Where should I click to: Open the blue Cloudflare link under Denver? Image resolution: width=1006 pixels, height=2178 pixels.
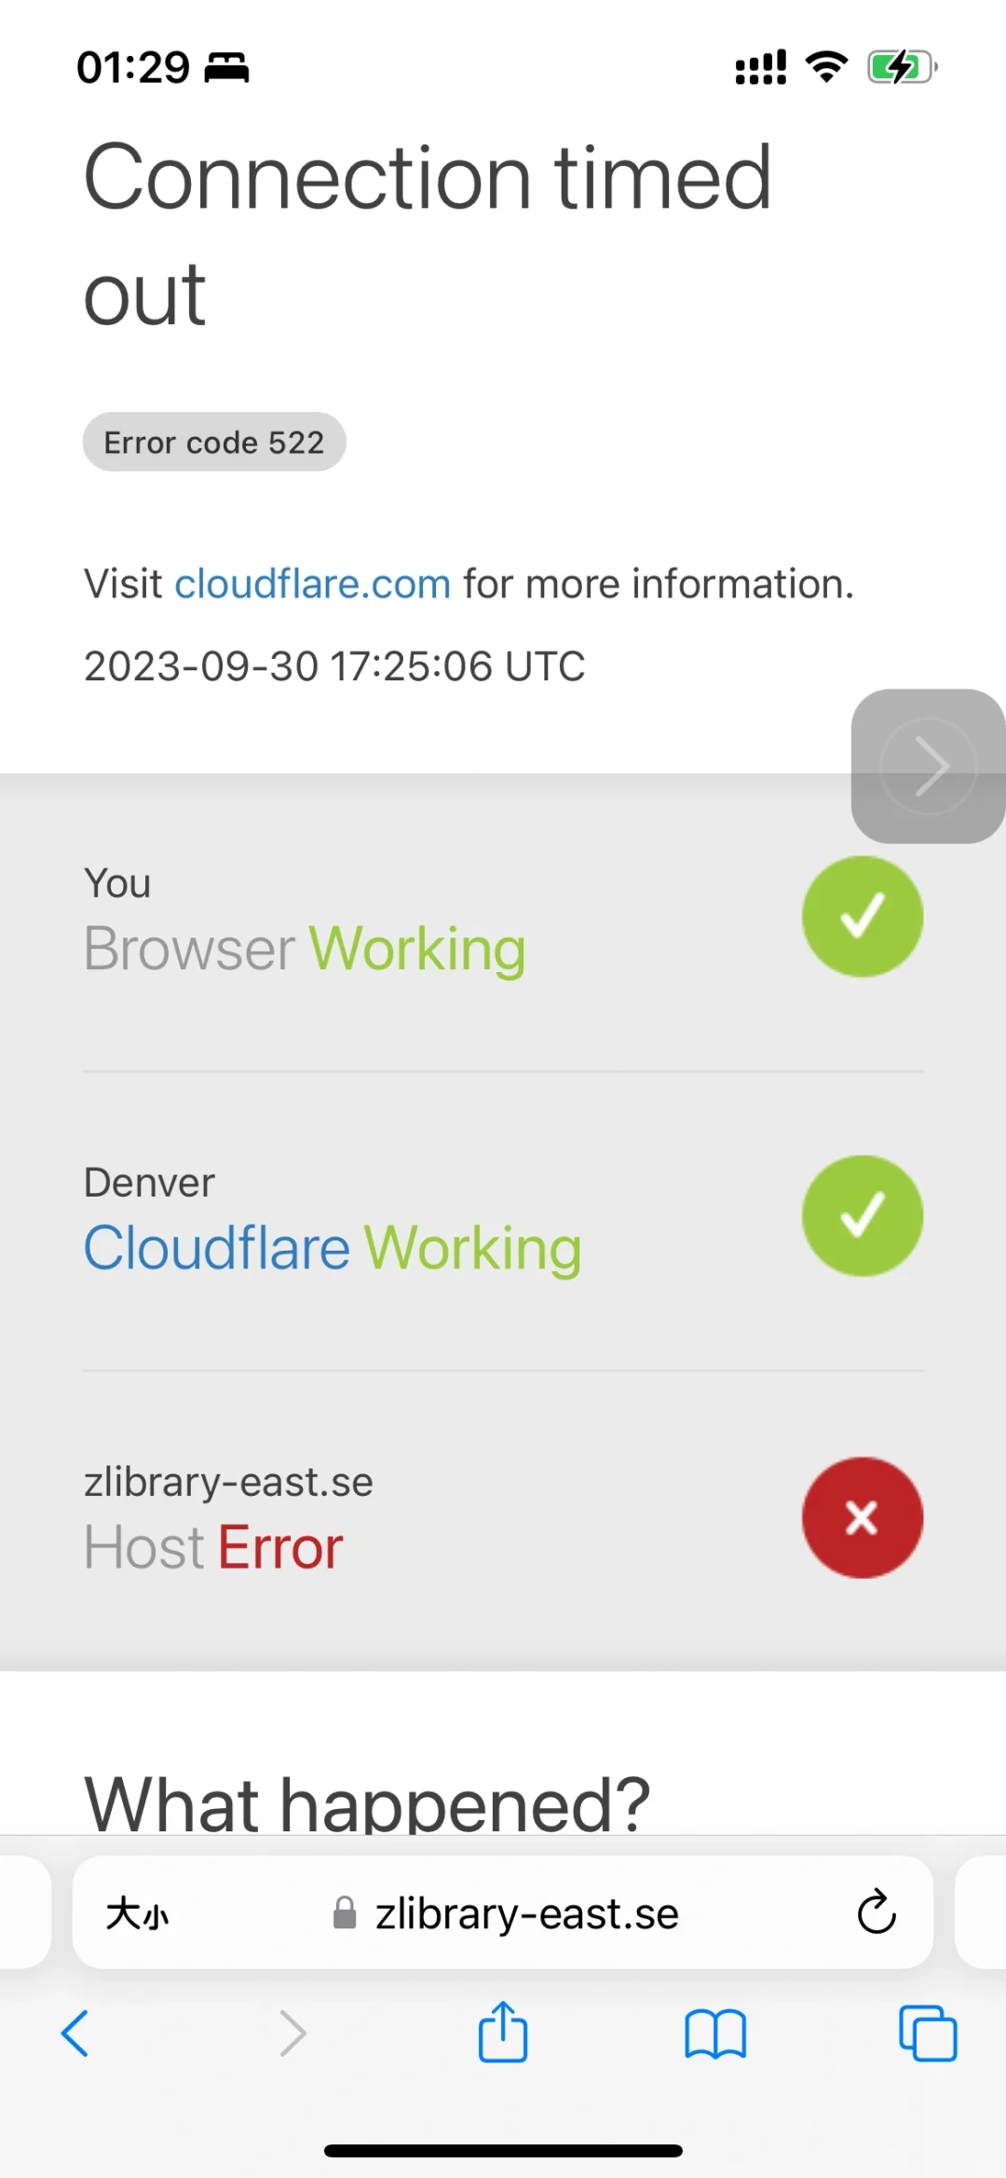click(x=217, y=1247)
